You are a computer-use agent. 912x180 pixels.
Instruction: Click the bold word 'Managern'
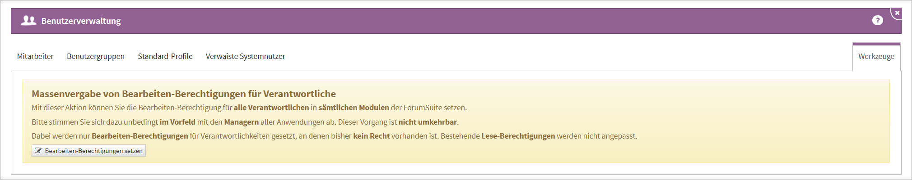click(242, 122)
